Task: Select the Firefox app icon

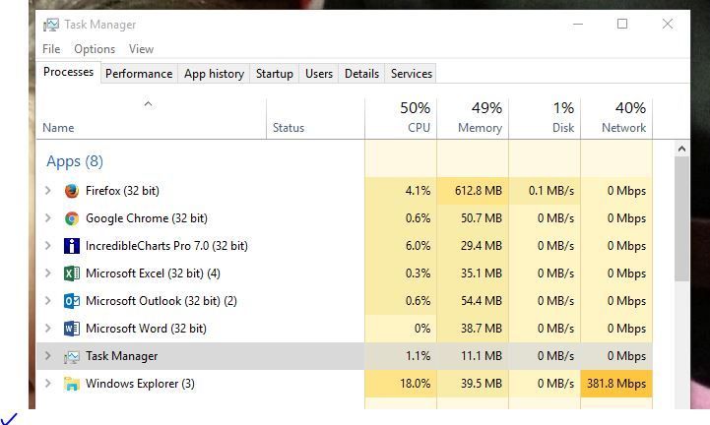Action: 72,191
